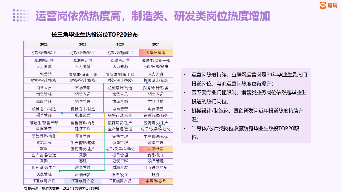Screen dimensions: 341x192
Task: Click 电商运营 in the 2021 column
Action: [44, 129]
